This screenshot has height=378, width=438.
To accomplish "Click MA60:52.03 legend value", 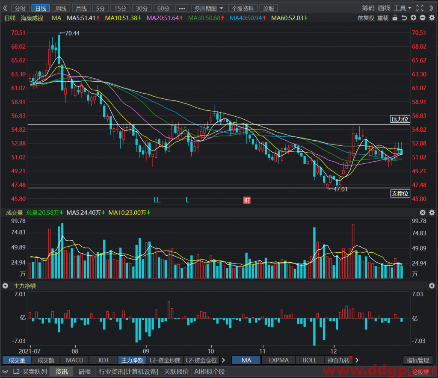I will tap(289, 18).
